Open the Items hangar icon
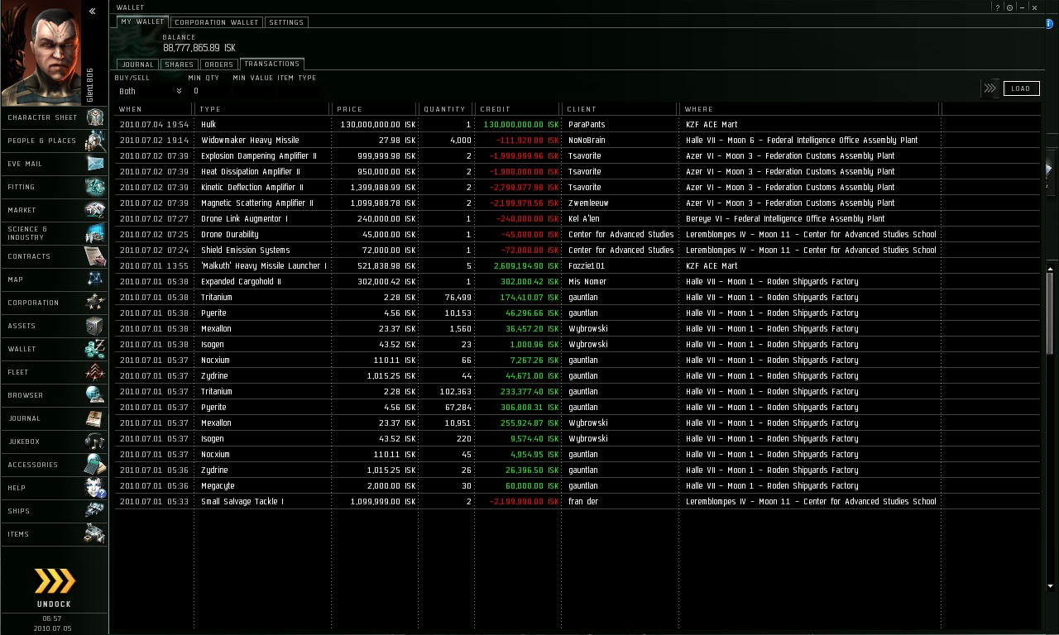 [95, 534]
